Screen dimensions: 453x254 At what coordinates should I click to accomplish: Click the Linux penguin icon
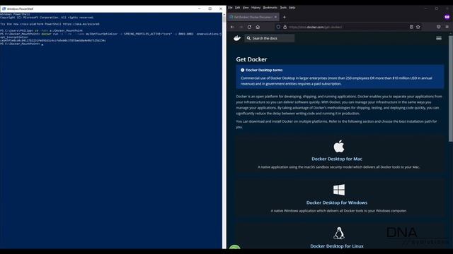pyautogui.click(x=339, y=234)
